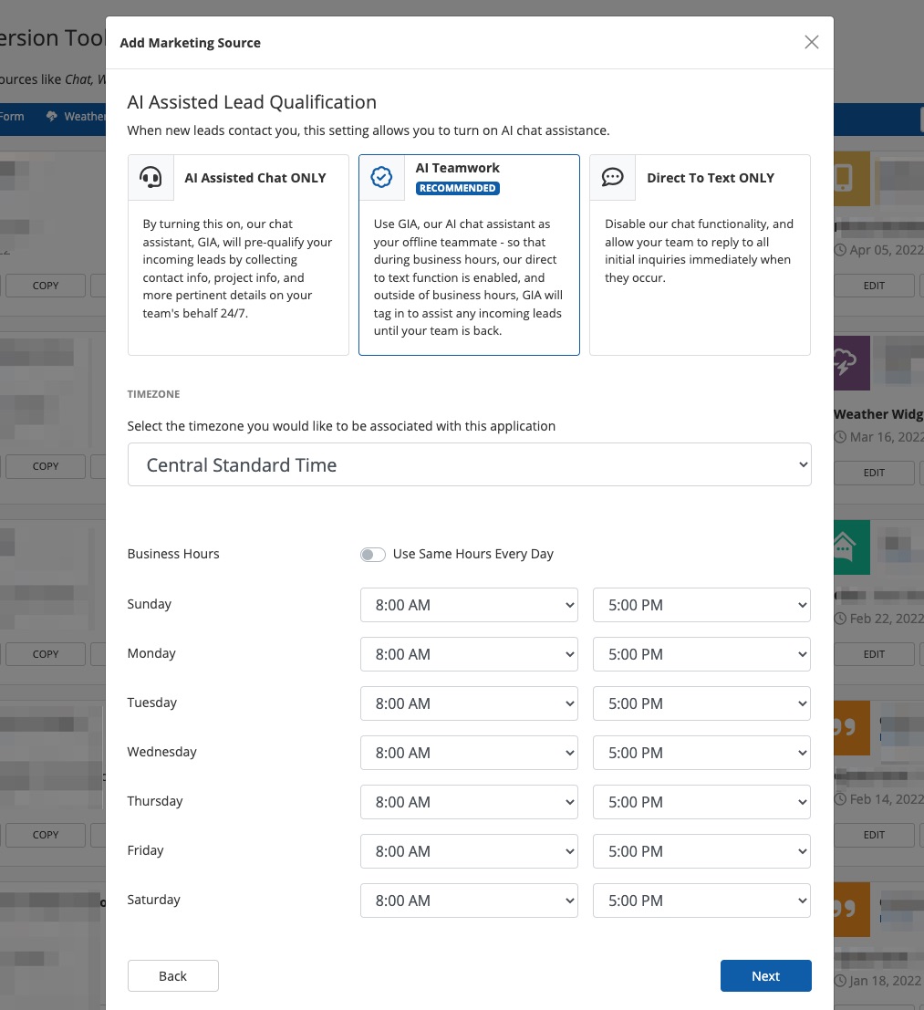Select the Weather tab in blue navigation bar
Viewport: 924px width, 1010px height.
[x=77, y=117]
